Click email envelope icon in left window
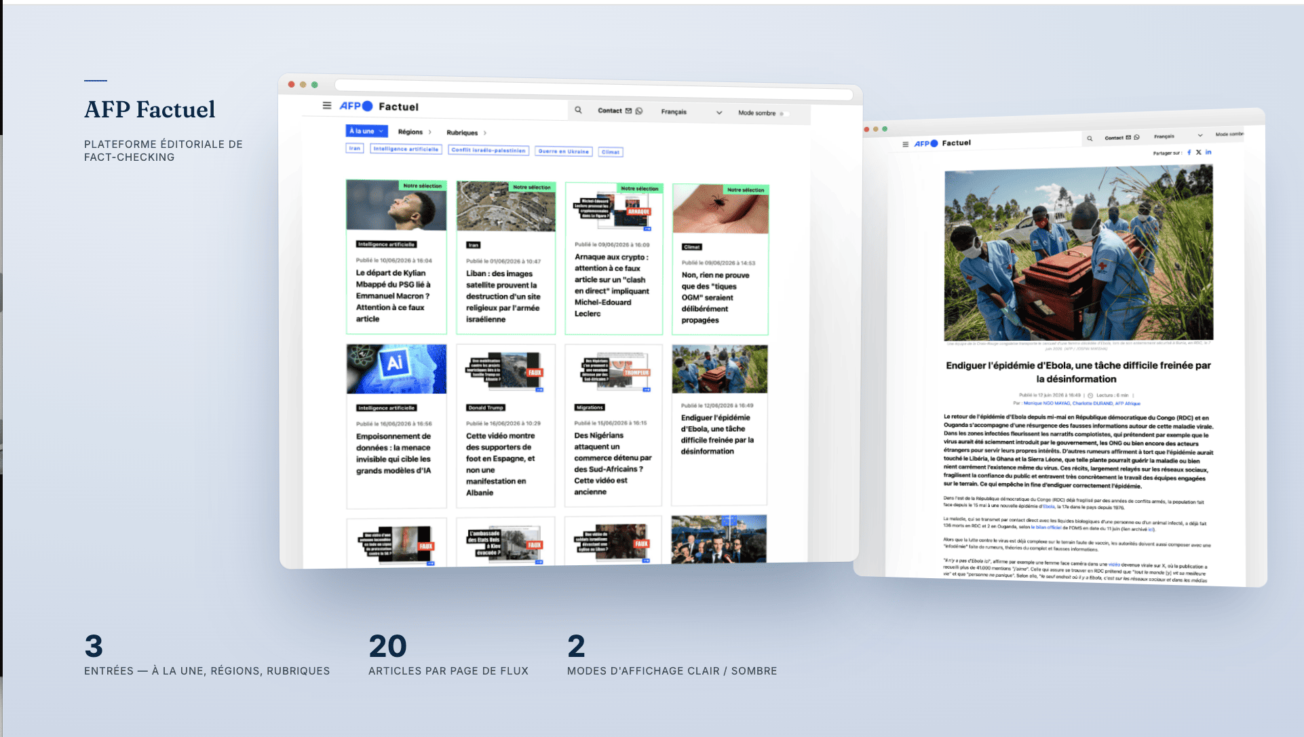The width and height of the screenshot is (1304, 737). click(628, 111)
